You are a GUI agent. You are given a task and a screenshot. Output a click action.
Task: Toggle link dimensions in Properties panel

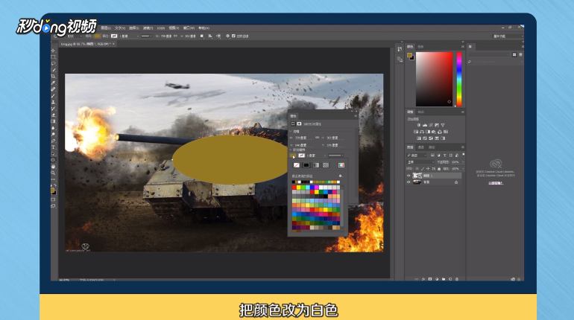point(317,138)
